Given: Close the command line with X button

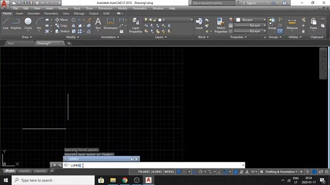Looking at the screenshot, I should (54, 165).
